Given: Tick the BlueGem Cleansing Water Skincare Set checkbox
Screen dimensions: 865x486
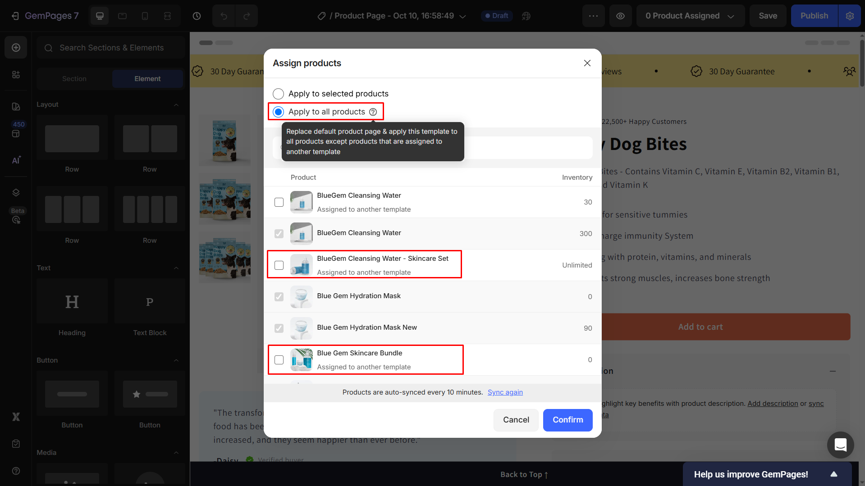Looking at the screenshot, I should (x=279, y=265).
